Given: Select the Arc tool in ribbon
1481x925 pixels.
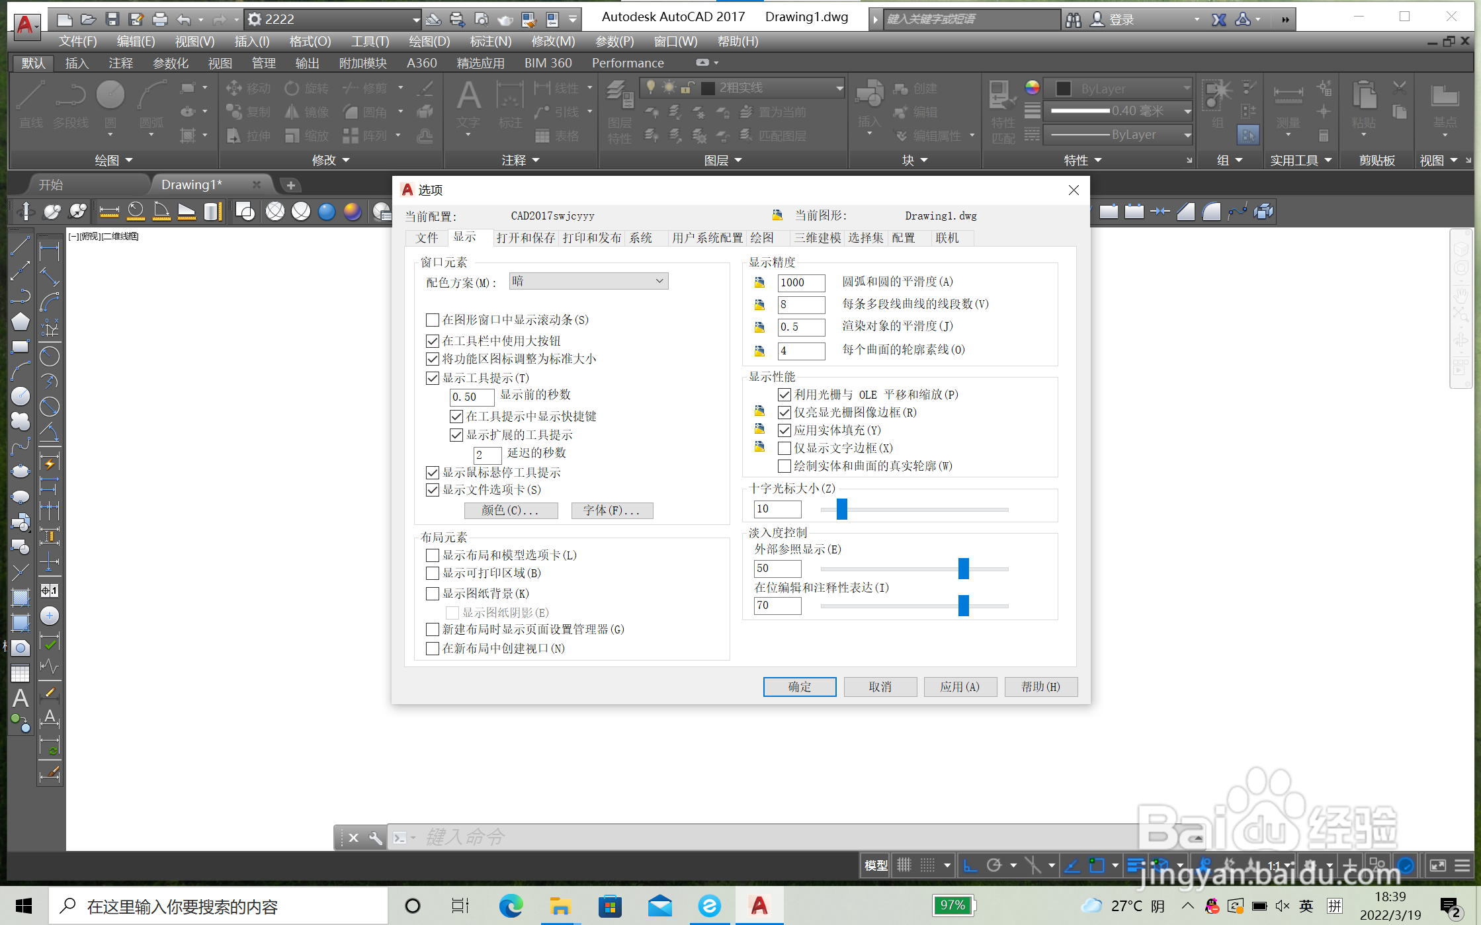Looking at the screenshot, I should [x=151, y=104].
